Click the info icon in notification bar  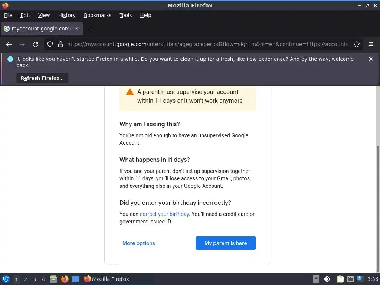click(10, 59)
